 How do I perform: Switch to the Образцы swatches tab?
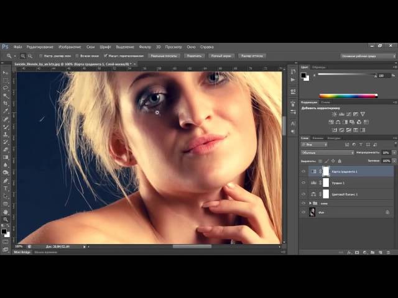[319, 67]
